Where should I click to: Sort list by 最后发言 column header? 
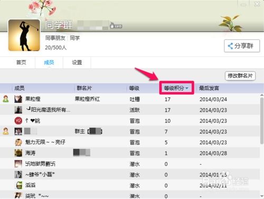209,88
